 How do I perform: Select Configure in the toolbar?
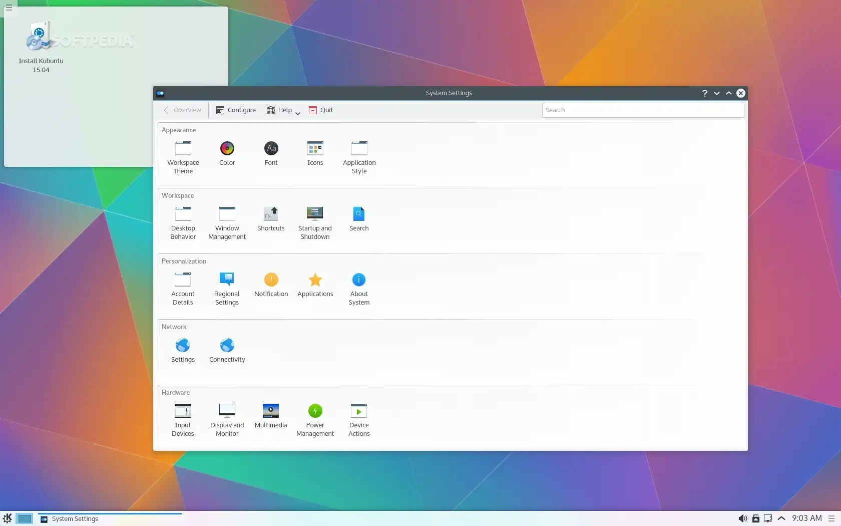point(235,110)
